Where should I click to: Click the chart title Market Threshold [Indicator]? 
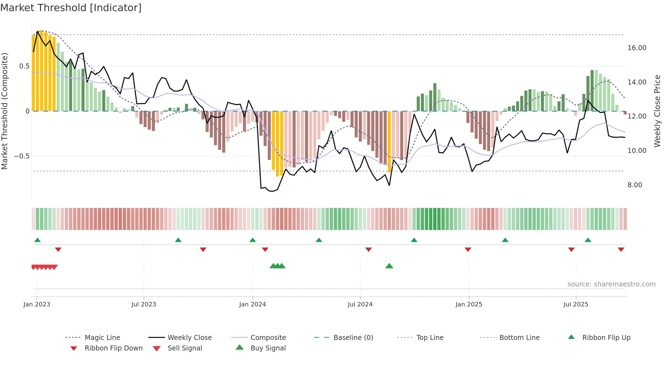click(71, 8)
